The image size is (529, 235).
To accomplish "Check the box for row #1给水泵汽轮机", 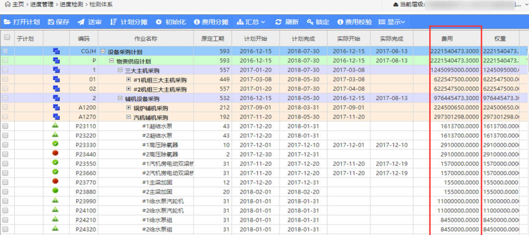I will click(x=5, y=201).
